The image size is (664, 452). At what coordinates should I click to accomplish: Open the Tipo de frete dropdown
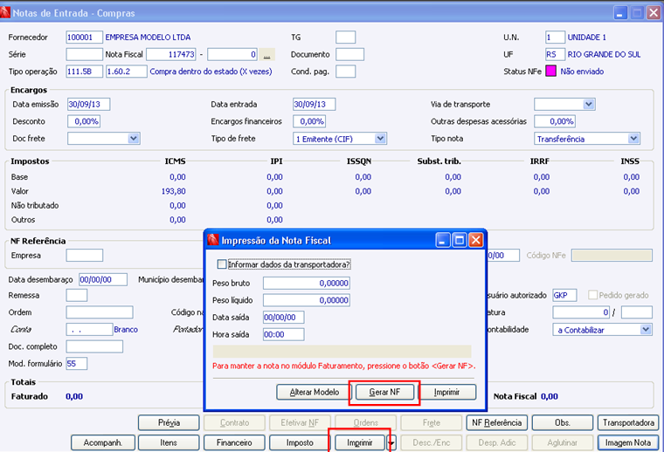(x=380, y=138)
